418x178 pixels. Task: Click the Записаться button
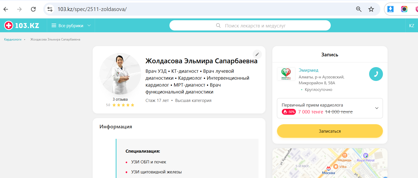coord(330,131)
